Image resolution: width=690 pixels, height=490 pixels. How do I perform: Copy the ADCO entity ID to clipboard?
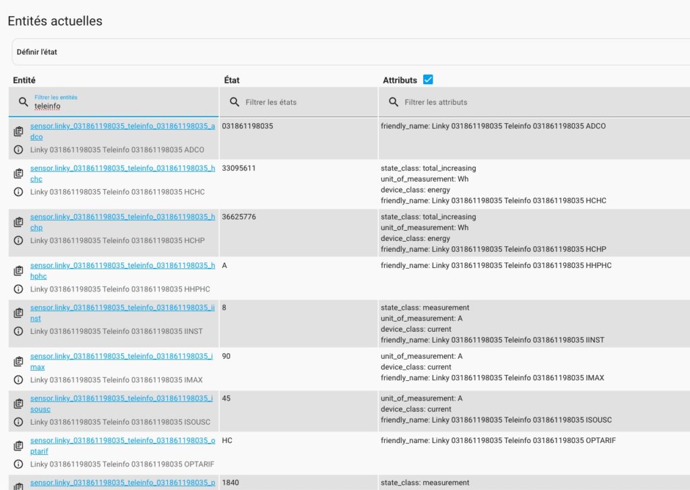(x=18, y=131)
